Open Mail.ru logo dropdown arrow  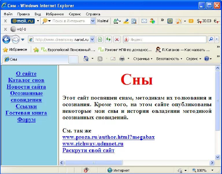click(x=38, y=21)
